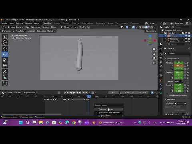Activate the Scale tool in the viewport toolbar
Screen dimensions: 192x144
[5, 60]
